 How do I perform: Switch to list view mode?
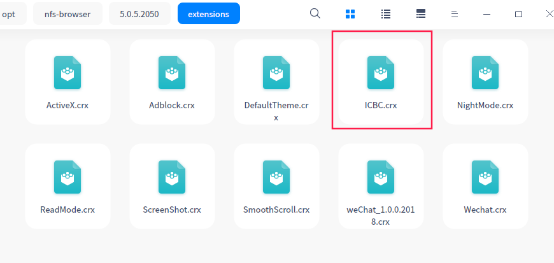click(x=386, y=14)
